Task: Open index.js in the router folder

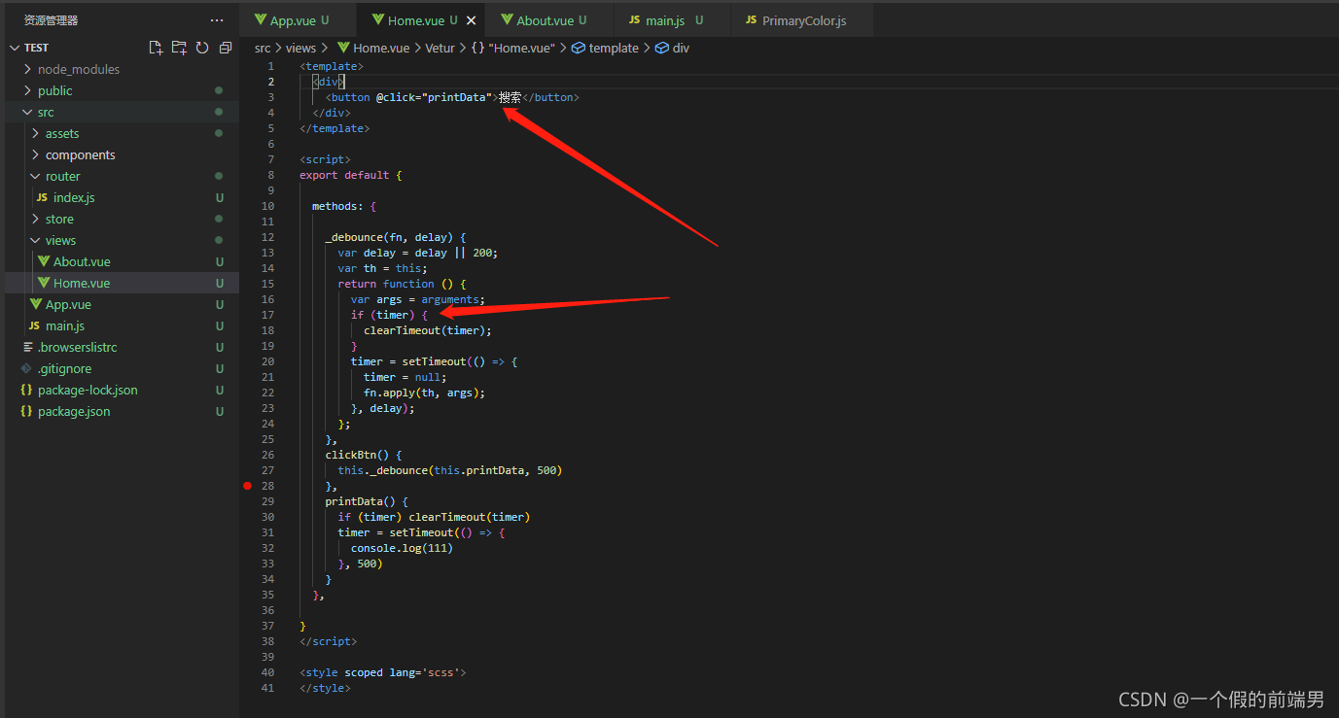Action: [74, 197]
